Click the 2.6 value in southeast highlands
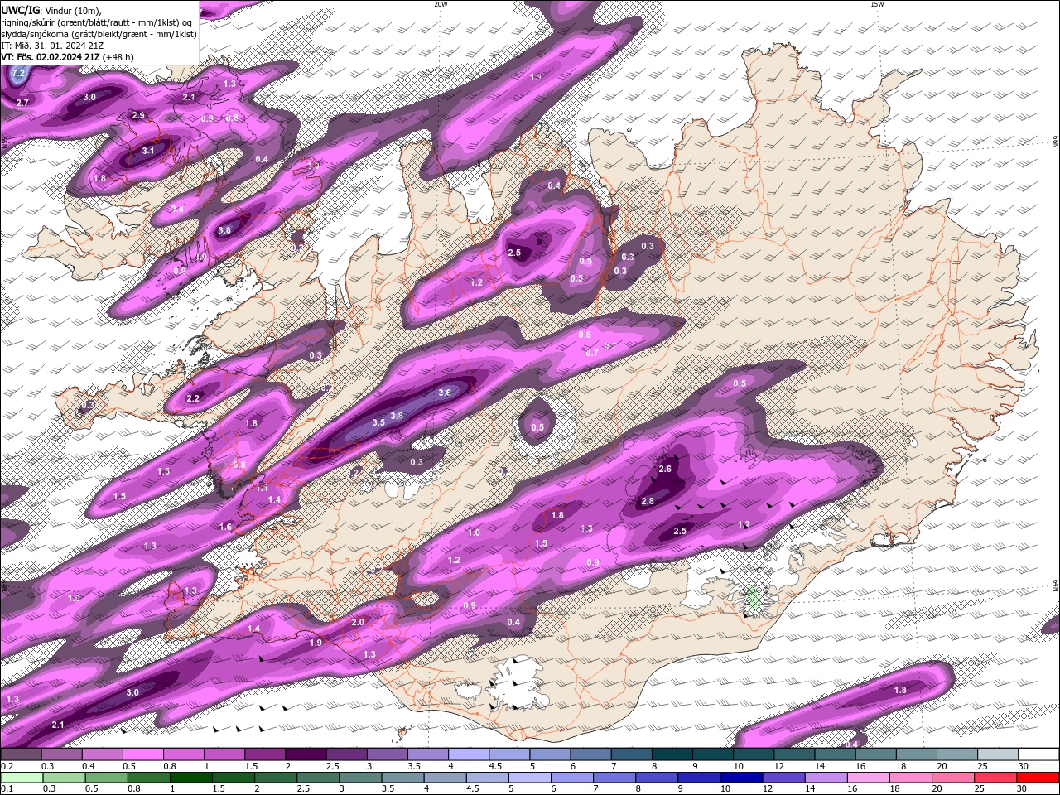Screen dimensions: 1060x795 [665, 469]
